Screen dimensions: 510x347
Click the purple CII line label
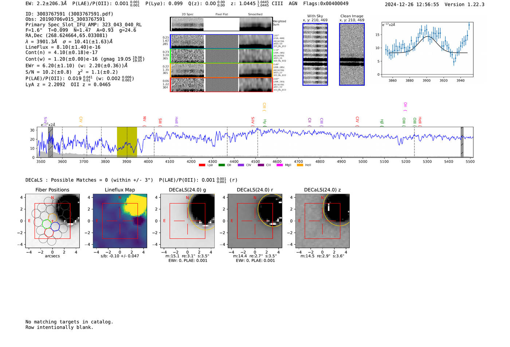click(x=310, y=122)
